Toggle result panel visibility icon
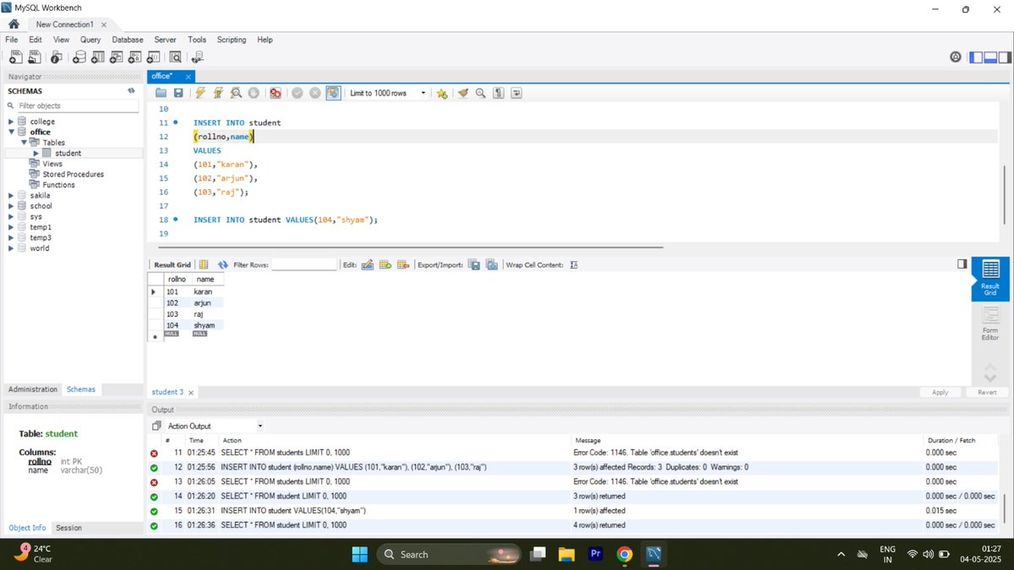Screen dimensions: 1014x570 click(962, 264)
